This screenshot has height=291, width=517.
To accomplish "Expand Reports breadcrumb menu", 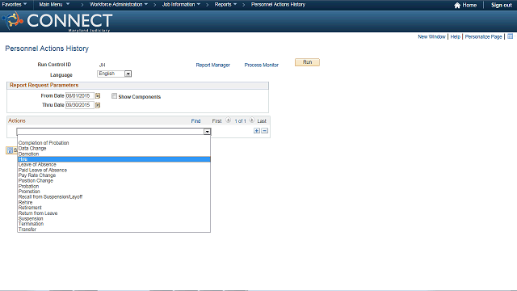I will tap(225, 5).
